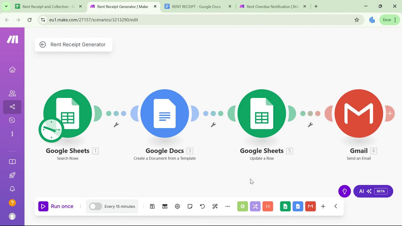Open the blue browser extension icon
This screenshot has width=402, height=226.
[372, 20]
